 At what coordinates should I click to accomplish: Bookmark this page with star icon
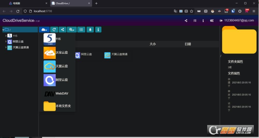tap(191, 11)
